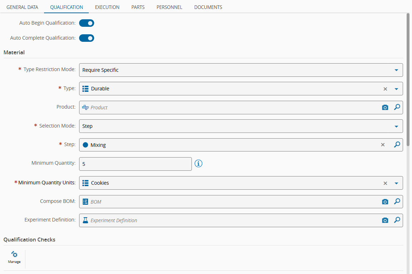Show Minimum Quantity info tooltip icon
The height and width of the screenshot is (274, 412).
[x=198, y=164]
